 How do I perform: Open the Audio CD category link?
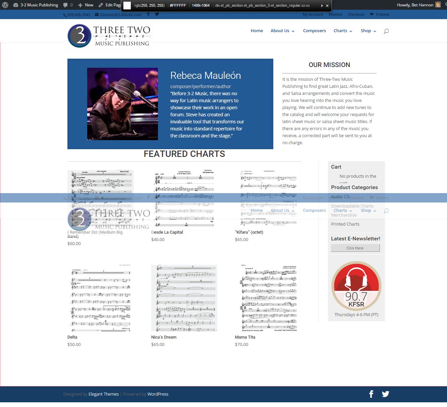[x=340, y=197]
